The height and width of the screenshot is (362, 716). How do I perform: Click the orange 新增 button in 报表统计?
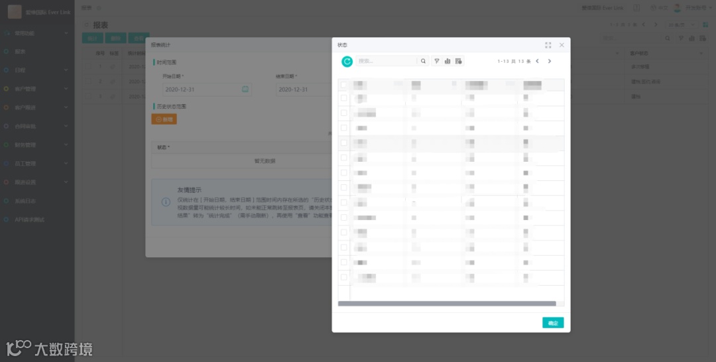click(164, 119)
